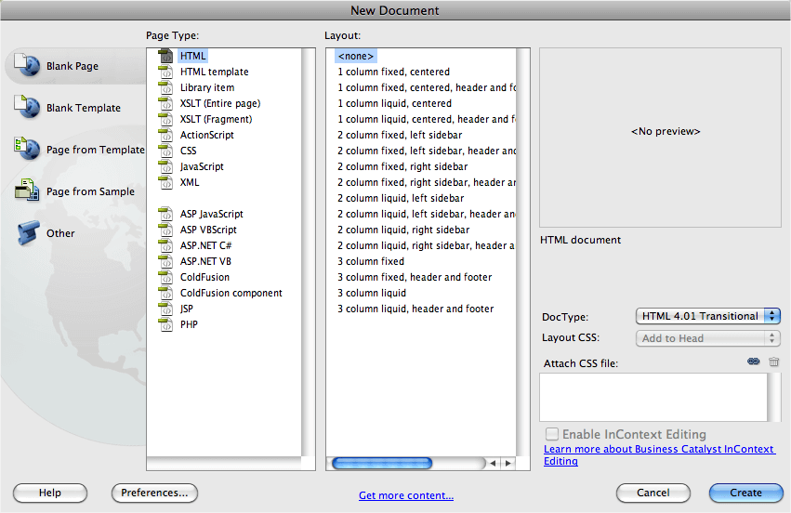Click the Blank Page category icon
This screenshot has width=791, height=513.
pyautogui.click(x=27, y=64)
